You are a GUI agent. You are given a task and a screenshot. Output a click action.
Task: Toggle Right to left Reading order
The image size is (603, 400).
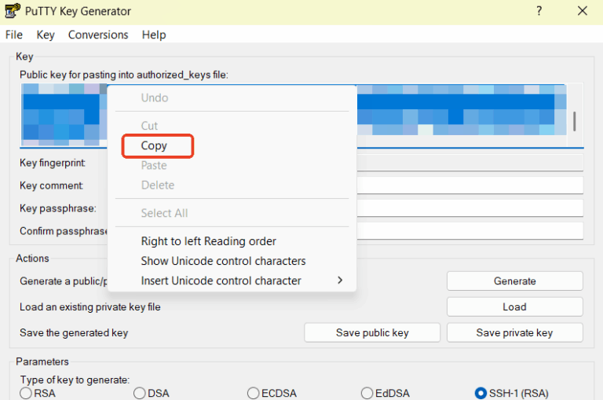pyautogui.click(x=232, y=241)
